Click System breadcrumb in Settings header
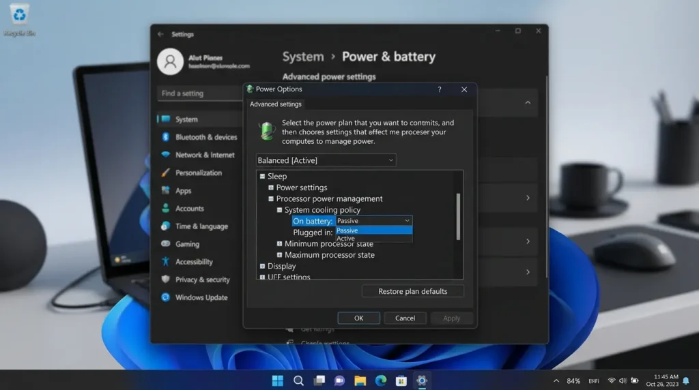The height and width of the screenshot is (390, 699). point(303,57)
